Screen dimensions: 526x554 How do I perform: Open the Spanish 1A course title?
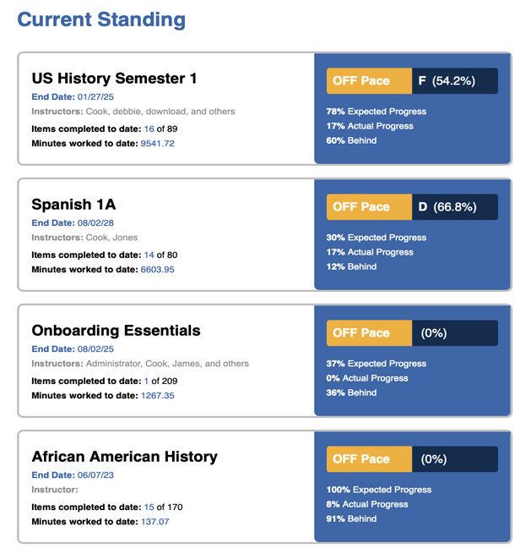[x=72, y=205]
